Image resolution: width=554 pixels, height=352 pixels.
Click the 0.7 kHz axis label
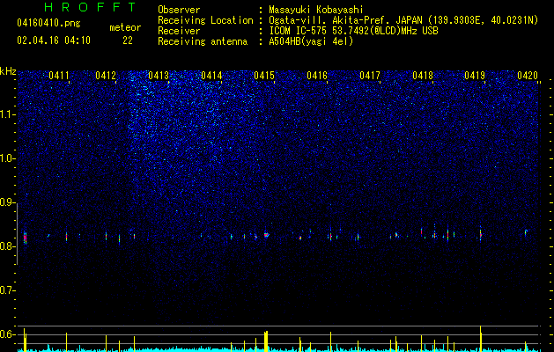7,290
